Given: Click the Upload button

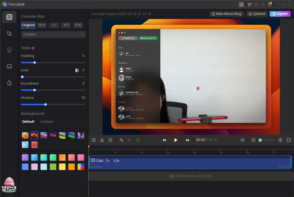Looking at the screenshot, I should (x=257, y=14).
